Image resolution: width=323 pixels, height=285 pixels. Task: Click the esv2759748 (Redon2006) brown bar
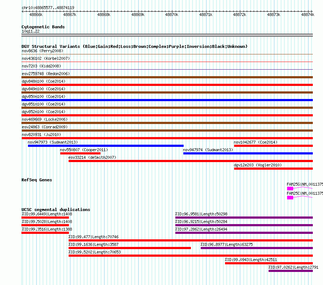pos(167,77)
